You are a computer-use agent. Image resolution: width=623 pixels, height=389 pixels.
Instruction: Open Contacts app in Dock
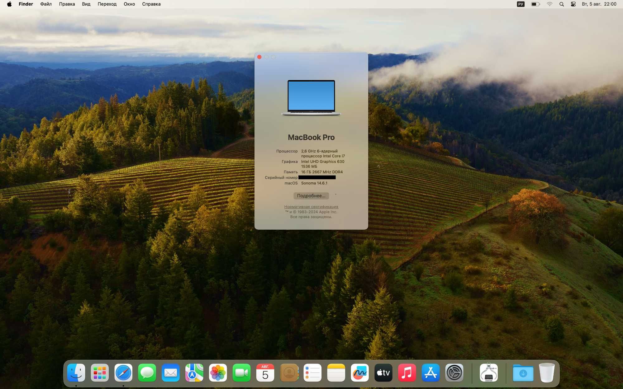tap(289, 373)
